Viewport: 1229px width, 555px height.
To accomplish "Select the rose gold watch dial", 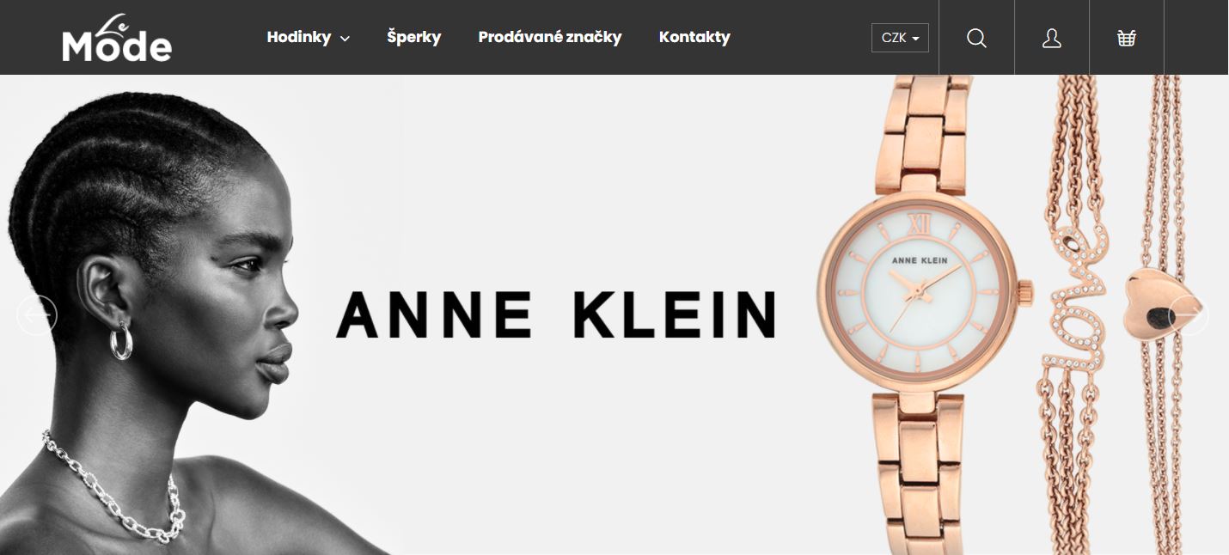I will 920,295.
